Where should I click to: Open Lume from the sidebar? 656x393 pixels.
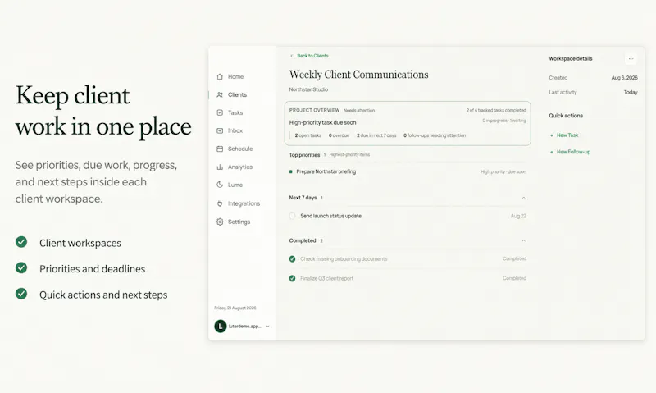pyautogui.click(x=235, y=185)
